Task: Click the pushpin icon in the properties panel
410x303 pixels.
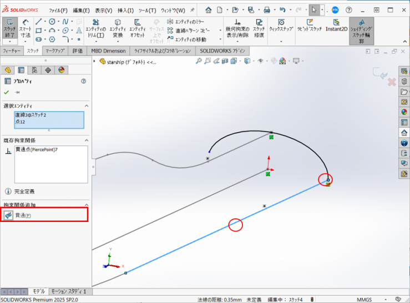Action: tap(17, 92)
